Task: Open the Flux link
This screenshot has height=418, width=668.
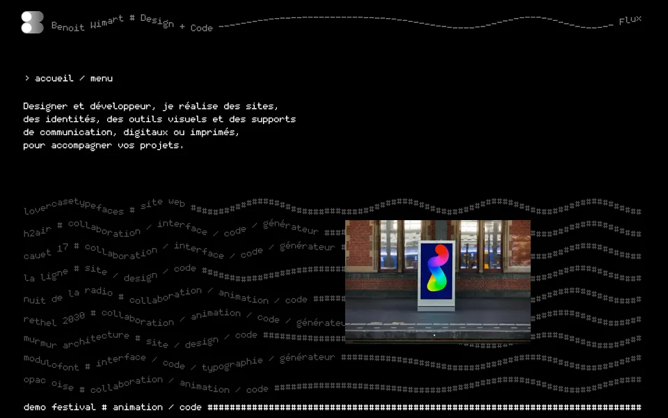Action: 630,20
